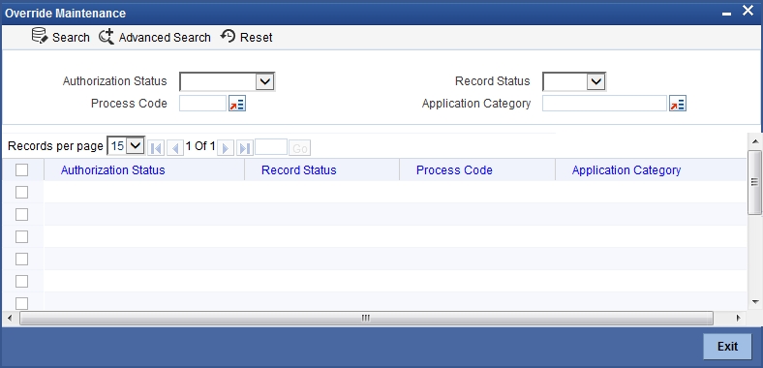Run the Search action
The width and height of the screenshot is (763, 368).
[x=60, y=37]
